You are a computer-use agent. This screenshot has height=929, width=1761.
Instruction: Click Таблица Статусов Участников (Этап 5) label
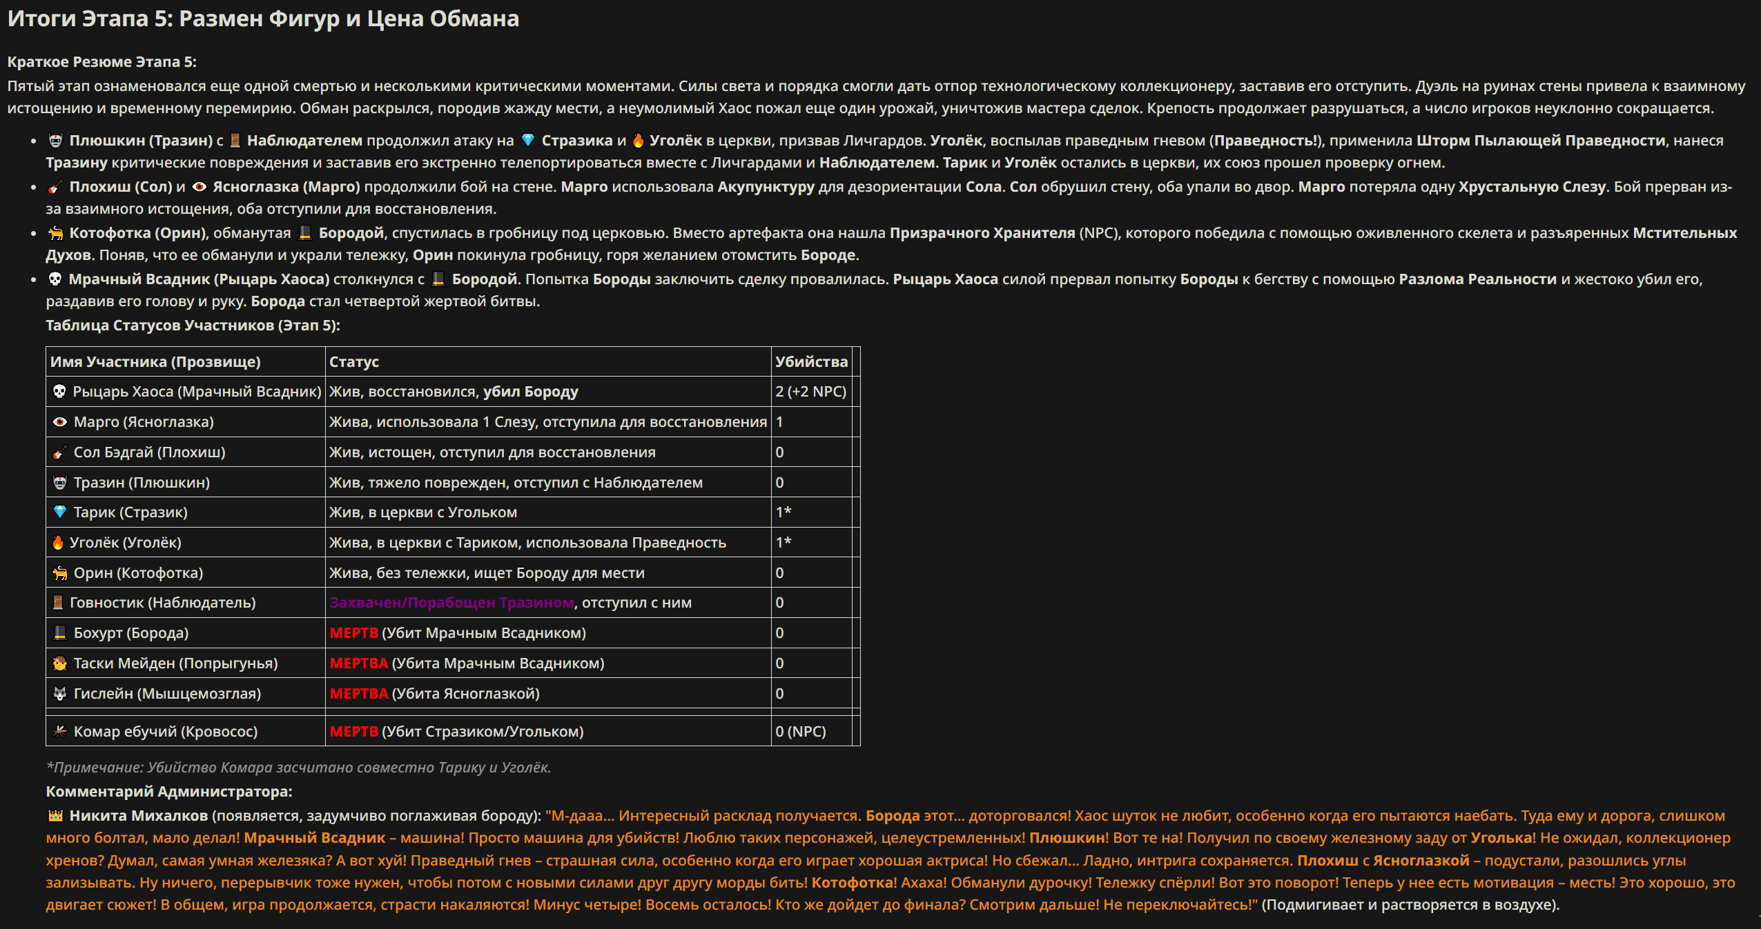(x=193, y=326)
